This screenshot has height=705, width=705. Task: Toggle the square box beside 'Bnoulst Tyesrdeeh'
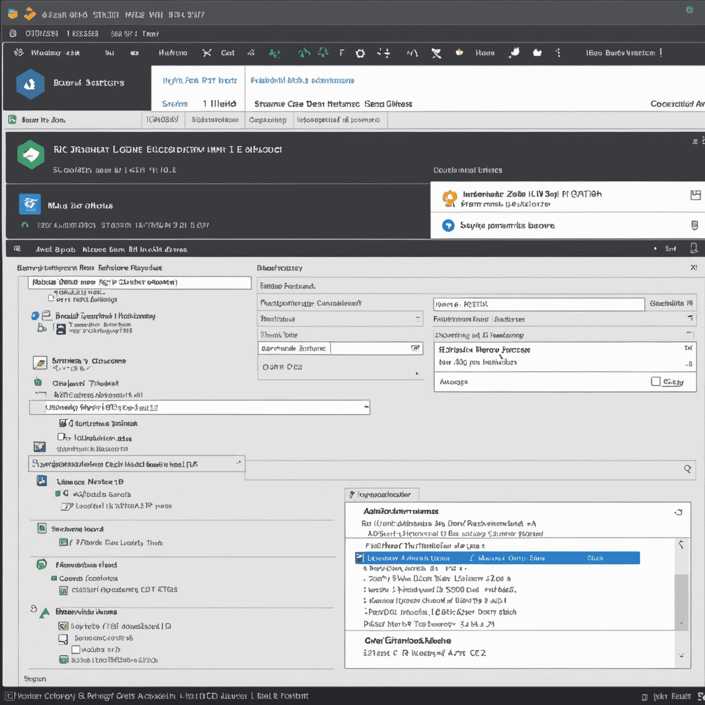coord(46,315)
